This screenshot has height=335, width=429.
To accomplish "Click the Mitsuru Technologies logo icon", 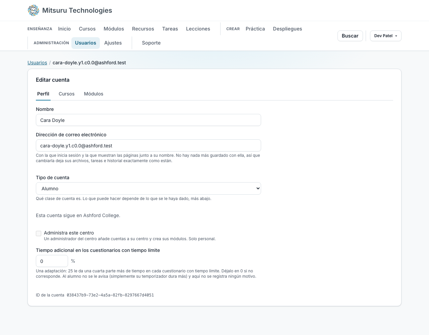I will (34, 10).
